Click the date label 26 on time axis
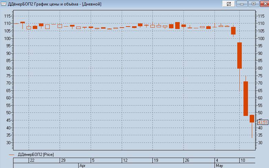The image size is (269, 168). click(187, 160)
